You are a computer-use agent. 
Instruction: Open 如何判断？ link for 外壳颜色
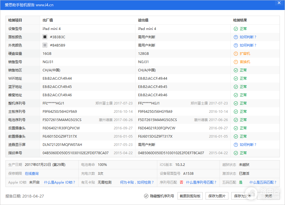click(248, 45)
